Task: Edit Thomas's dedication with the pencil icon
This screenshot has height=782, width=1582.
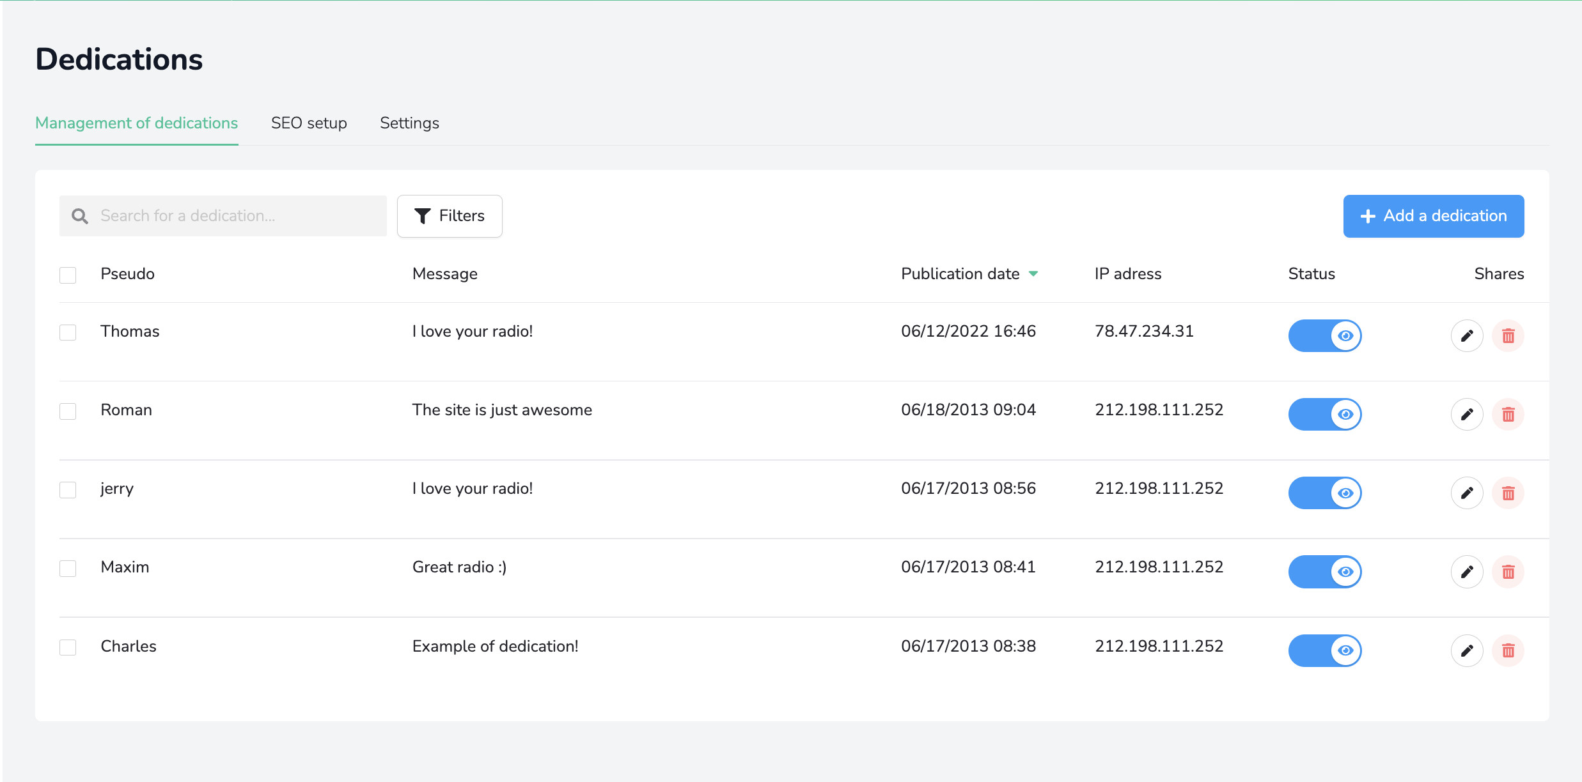Action: pyautogui.click(x=1467, y=335)
